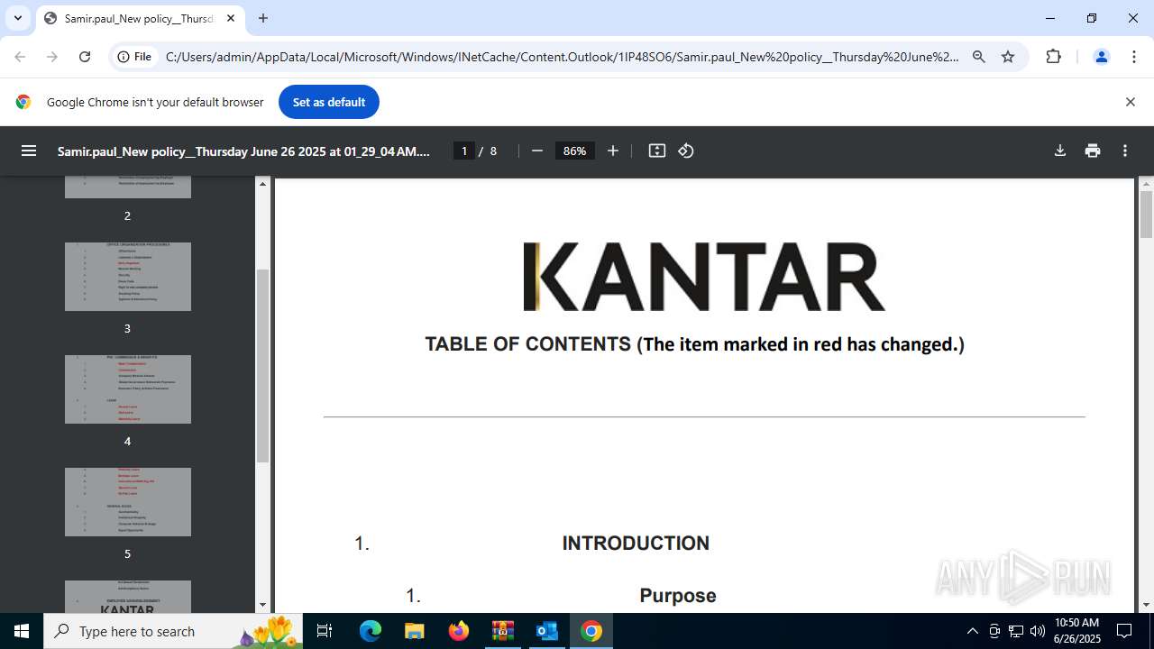The width and height of the screenshot is (1154, 649).
Task: Open the volume control in the system tray
Action: pos(1037,631)
